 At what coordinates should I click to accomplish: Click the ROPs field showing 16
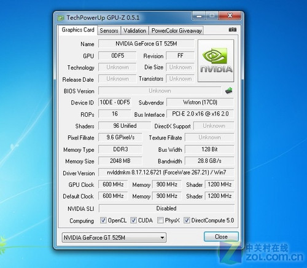[x=115, y=114]
